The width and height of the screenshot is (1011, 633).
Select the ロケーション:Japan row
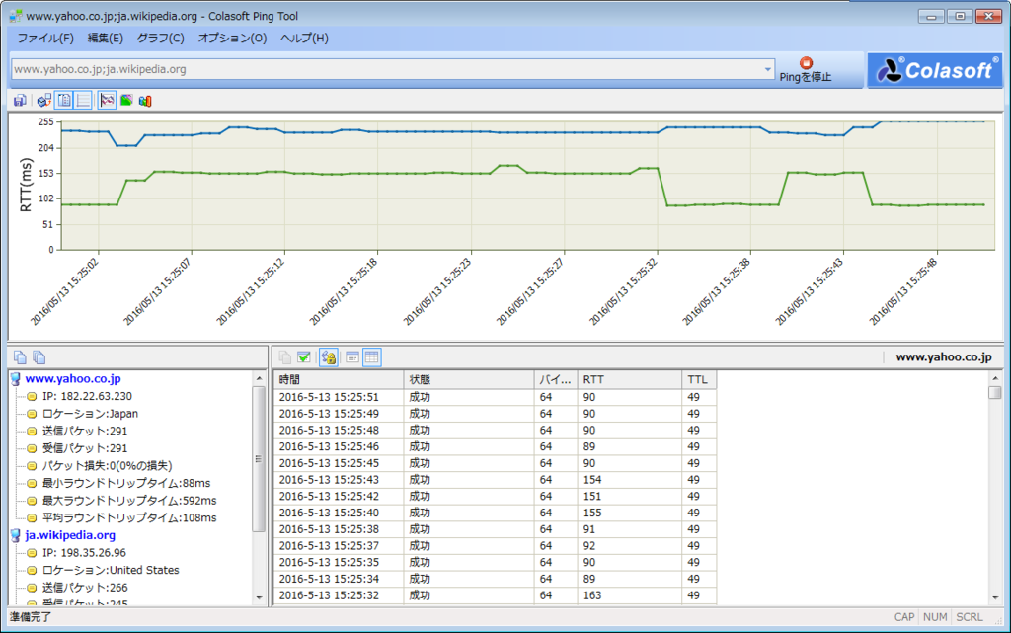tap(90, 414)
